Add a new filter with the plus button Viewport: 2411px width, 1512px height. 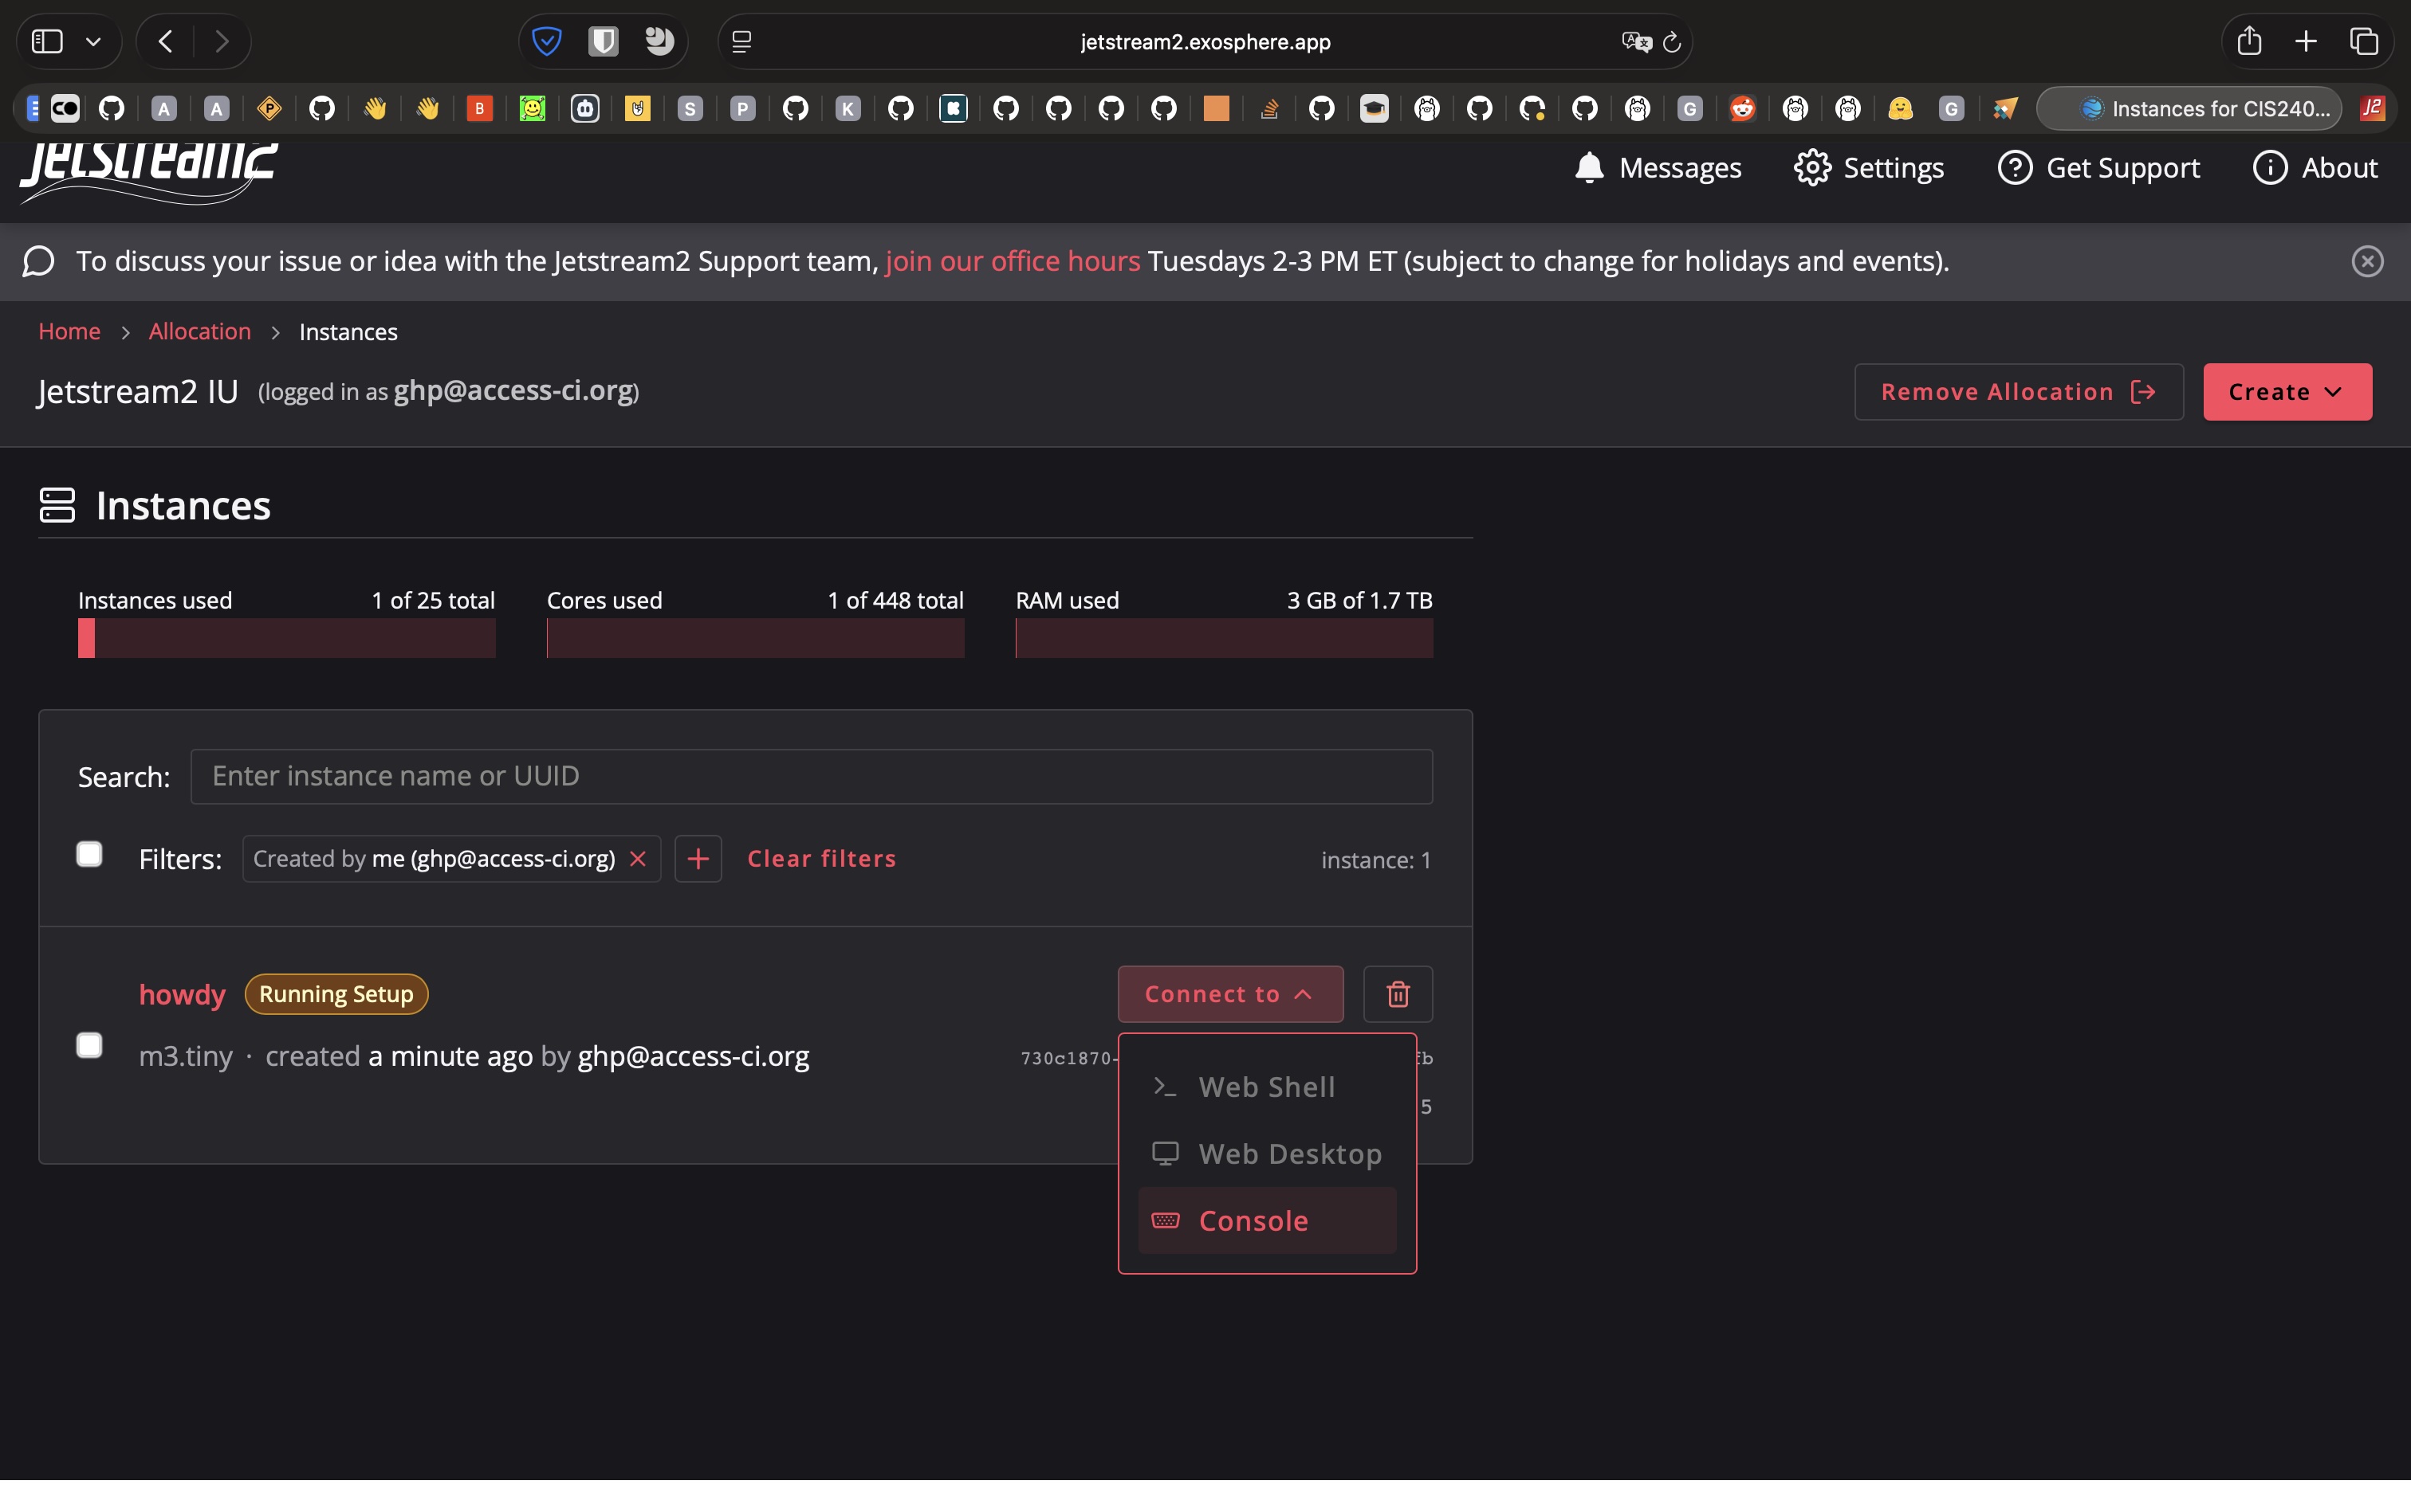click(x=698, y=859)
